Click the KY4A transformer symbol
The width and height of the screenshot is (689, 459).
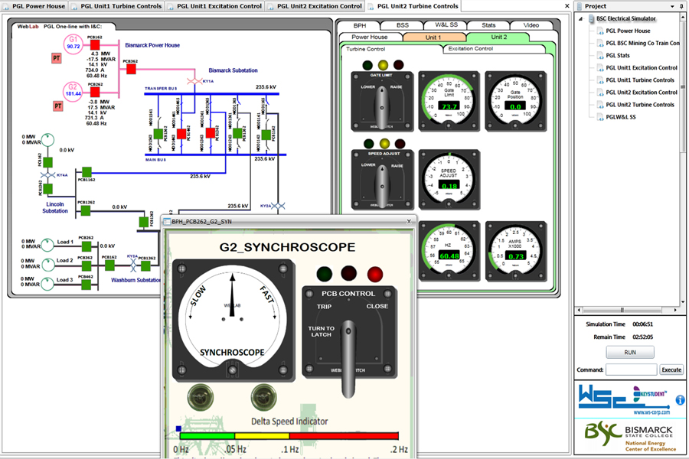click(48, 175)
